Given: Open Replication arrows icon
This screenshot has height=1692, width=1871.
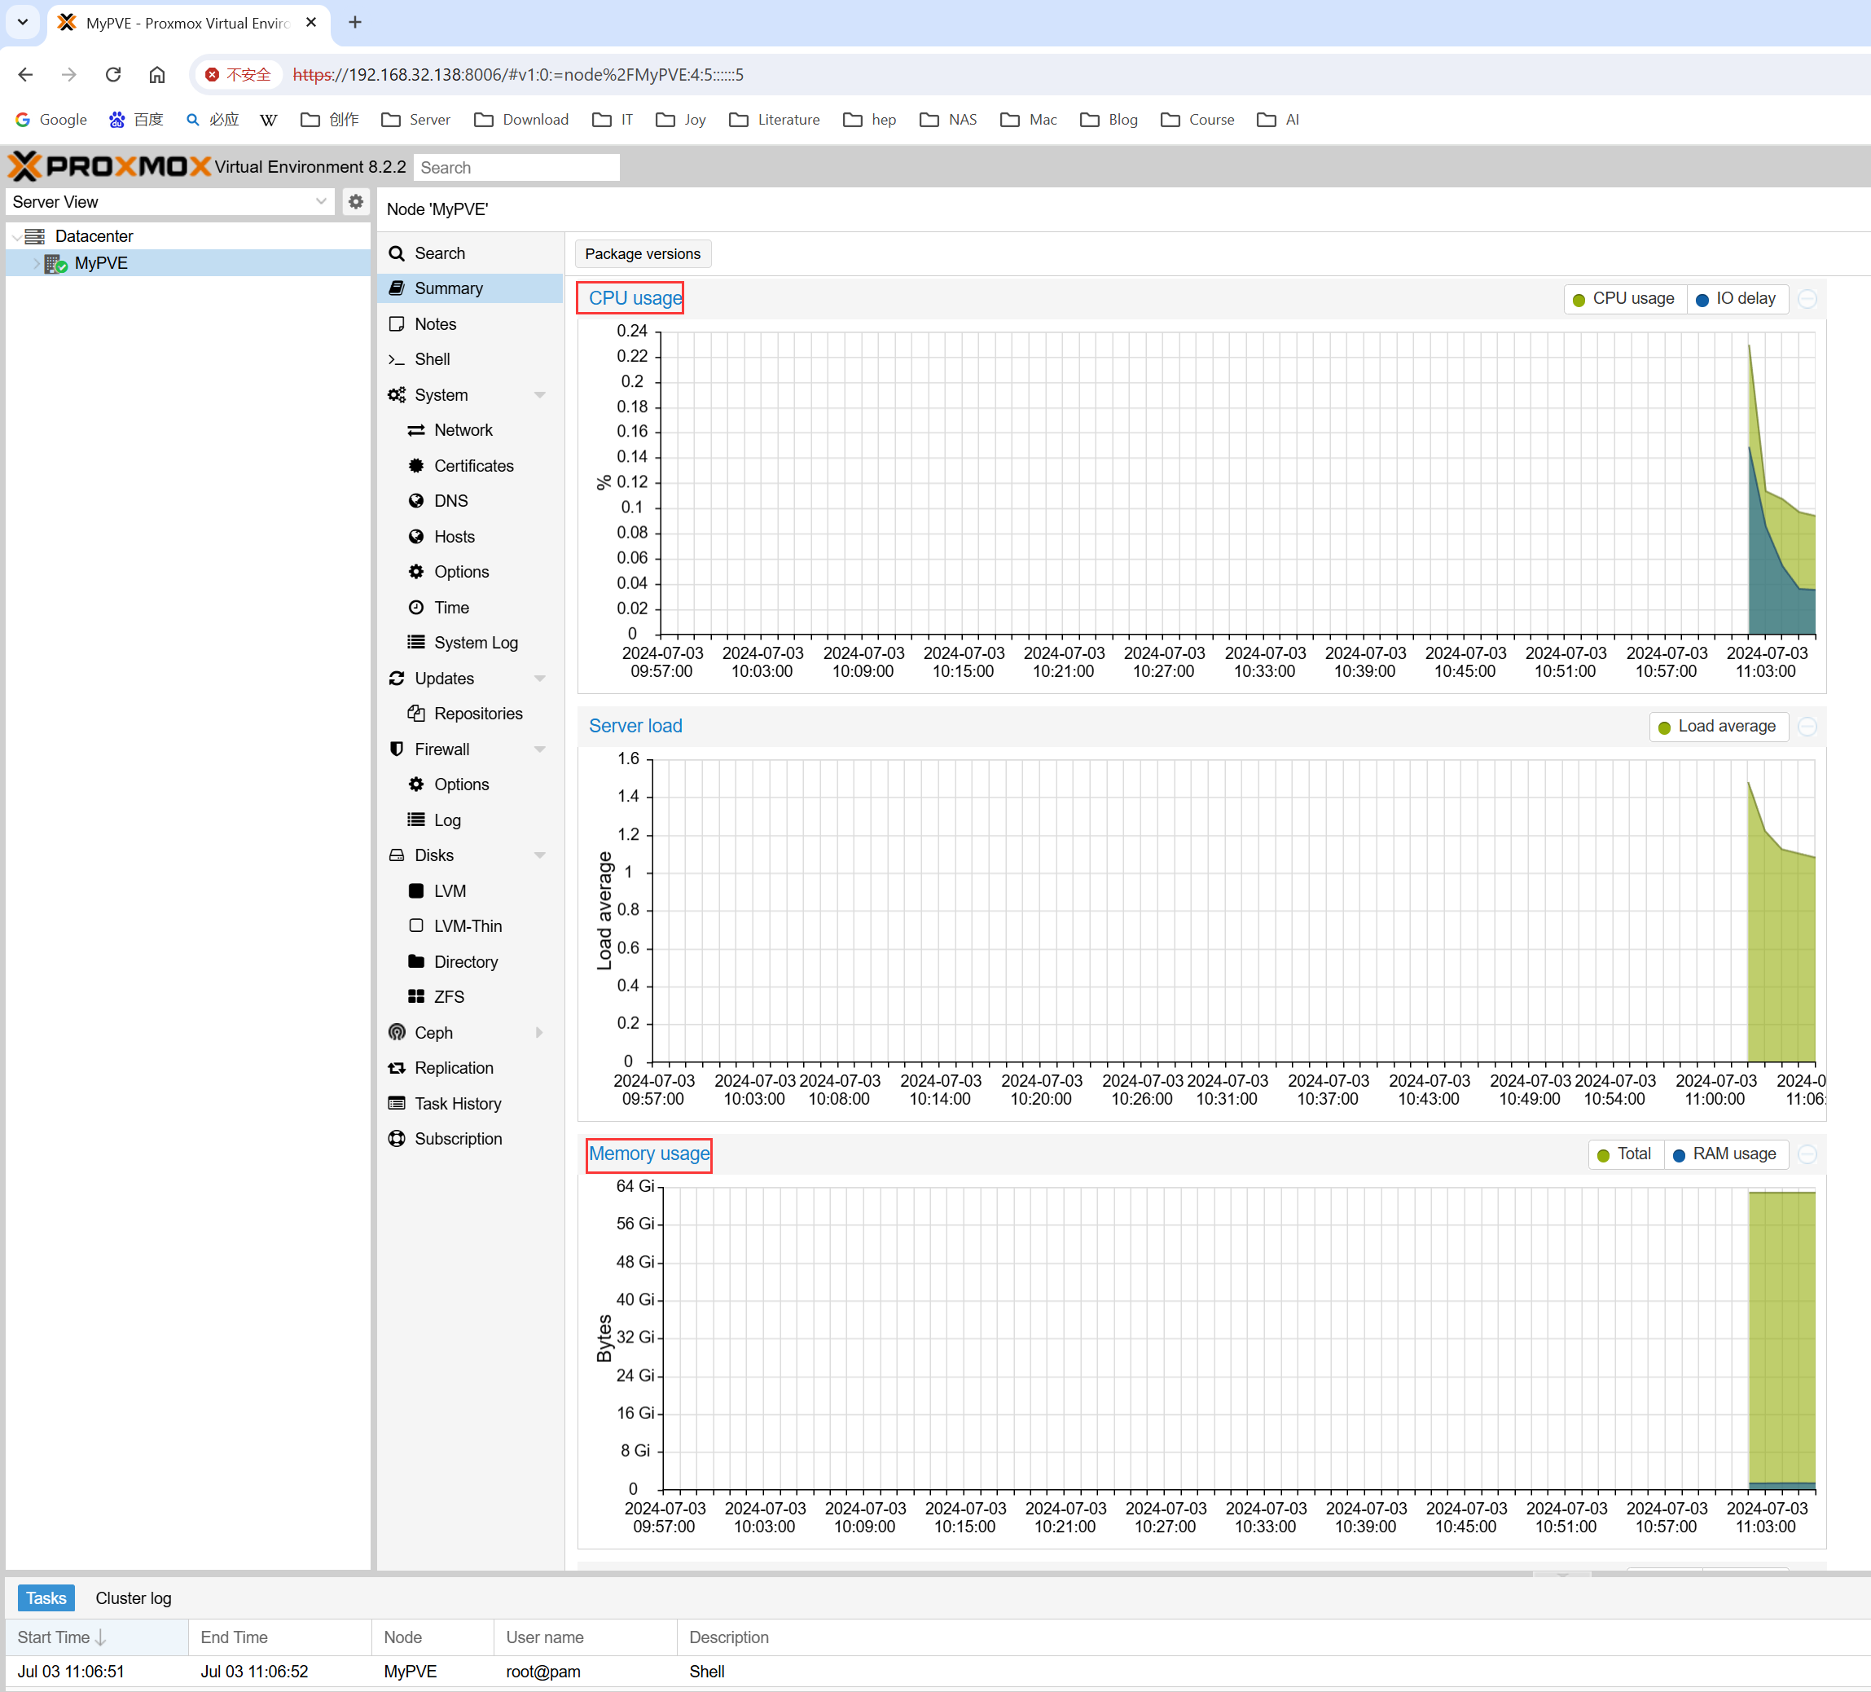Looking at the screenshot, I should coord(397,1068).
